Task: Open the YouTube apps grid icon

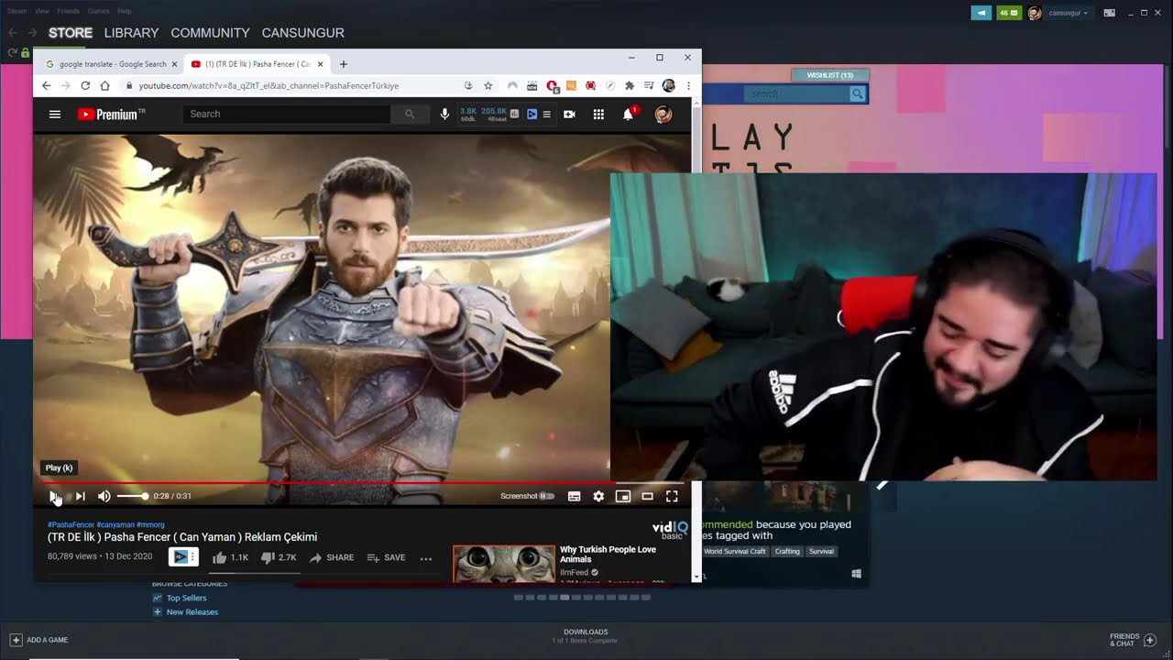Action: point(598,114)
